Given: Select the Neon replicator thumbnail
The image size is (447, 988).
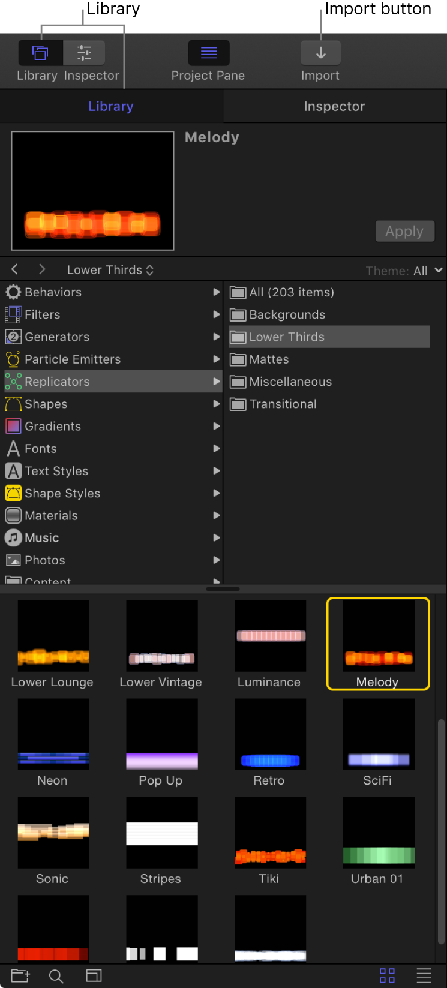Looking at the screenshot, I should point(53,735).
